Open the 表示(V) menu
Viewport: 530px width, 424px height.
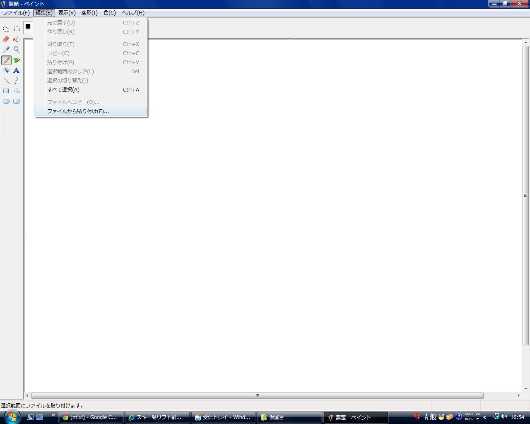pos(67,13)
